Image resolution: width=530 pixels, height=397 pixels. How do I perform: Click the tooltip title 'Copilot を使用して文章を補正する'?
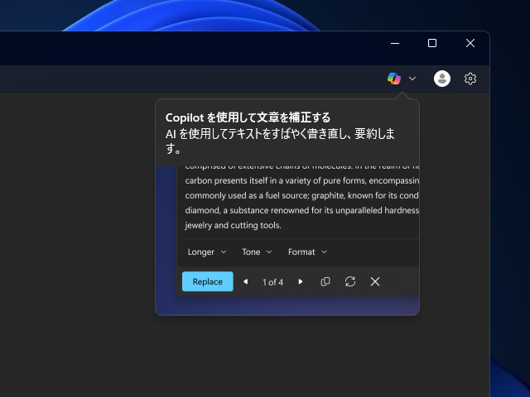point(248,117)
